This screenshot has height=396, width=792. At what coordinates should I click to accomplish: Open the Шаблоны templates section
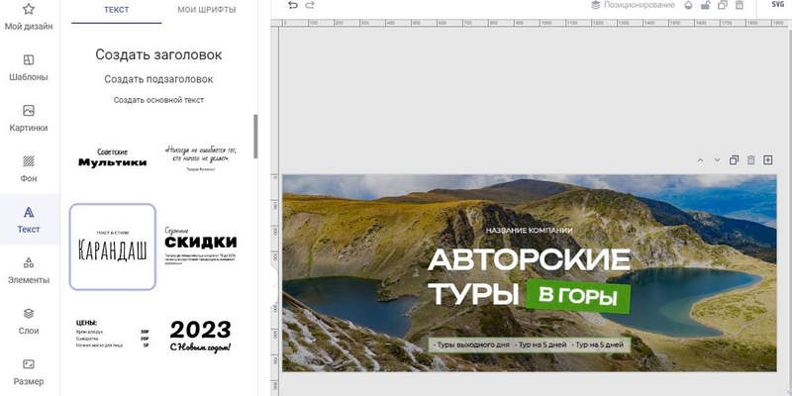point(29,66)
